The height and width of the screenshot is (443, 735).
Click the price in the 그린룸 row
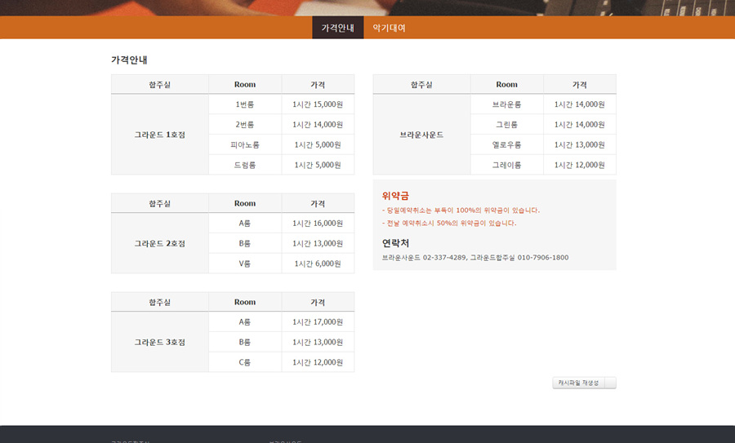point(579,125)
